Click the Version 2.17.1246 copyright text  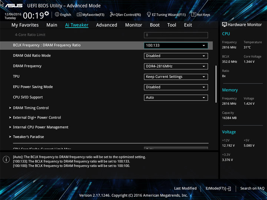coord(133,196)
